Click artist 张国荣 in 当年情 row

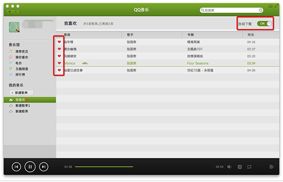(132, 42)
